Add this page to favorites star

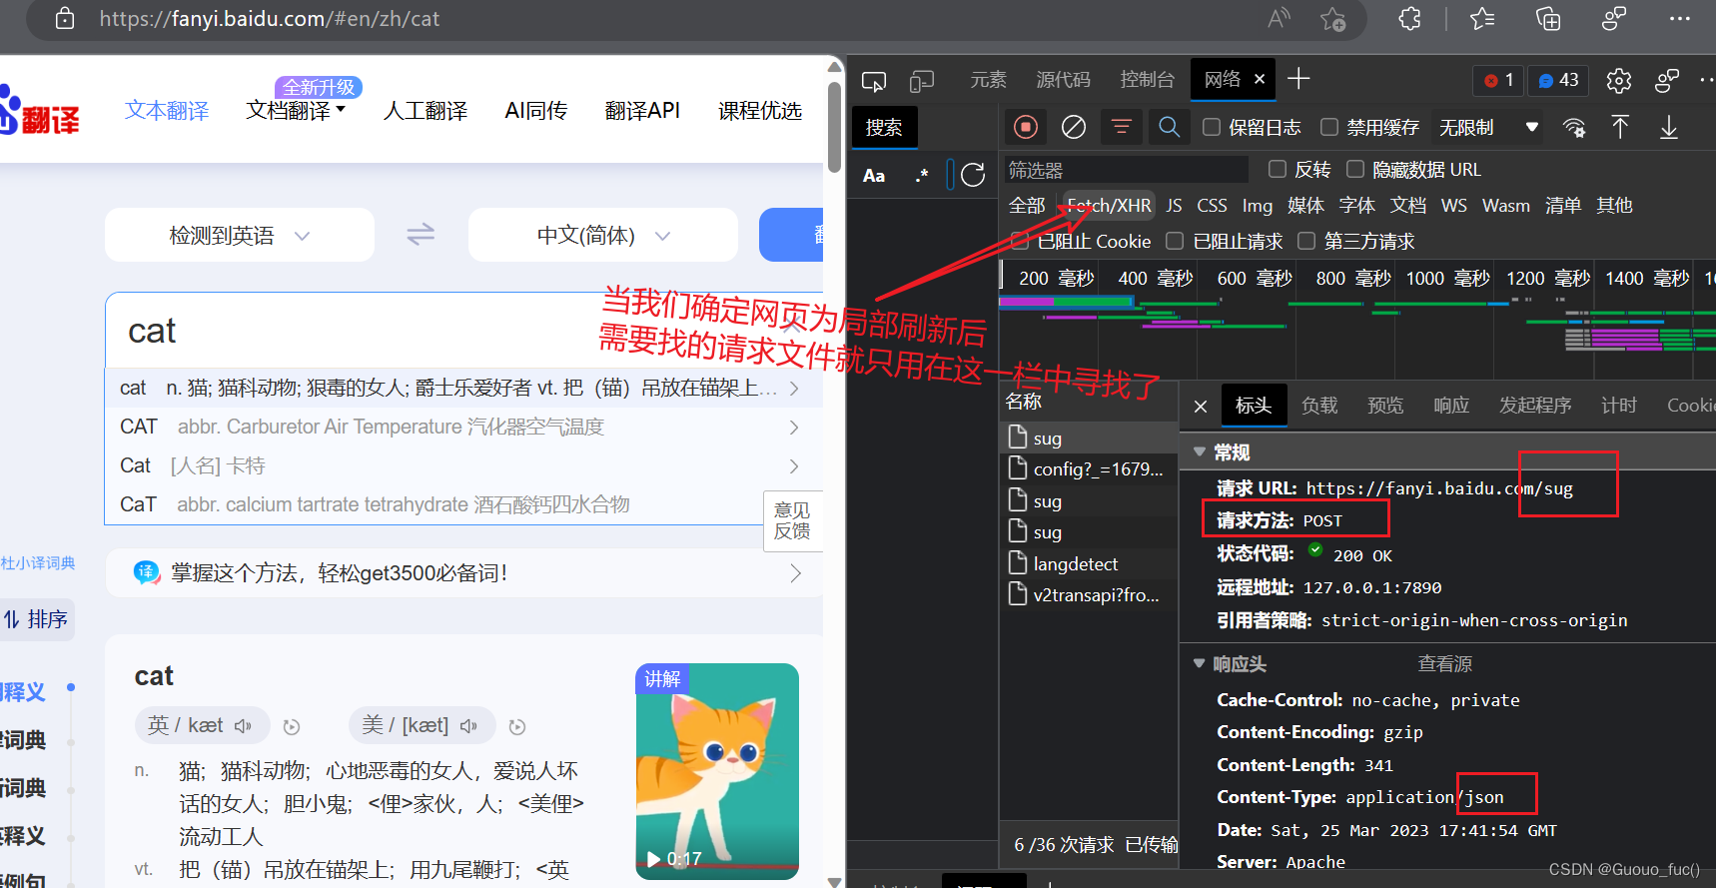click(1332, 18)
